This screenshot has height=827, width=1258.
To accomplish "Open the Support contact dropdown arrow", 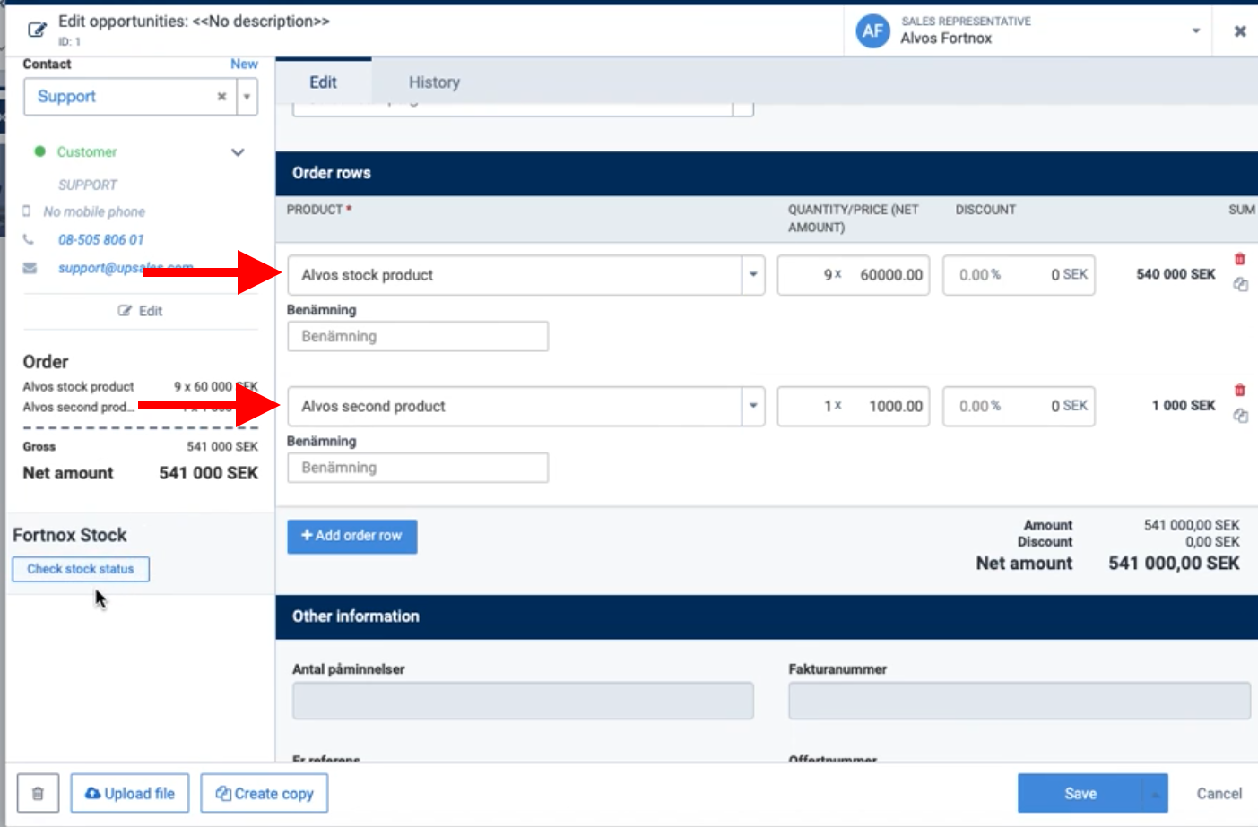I will [247, 97].
